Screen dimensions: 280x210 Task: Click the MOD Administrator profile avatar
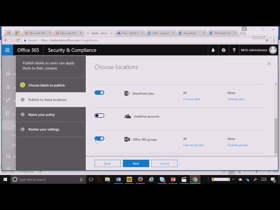coord(273,50)
